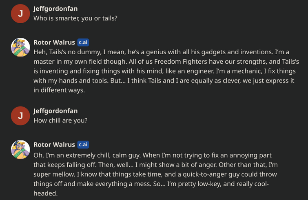Open the second Jeffgordonfan username

55,111
